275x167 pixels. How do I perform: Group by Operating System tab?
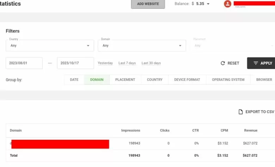(x=228, y=80)
